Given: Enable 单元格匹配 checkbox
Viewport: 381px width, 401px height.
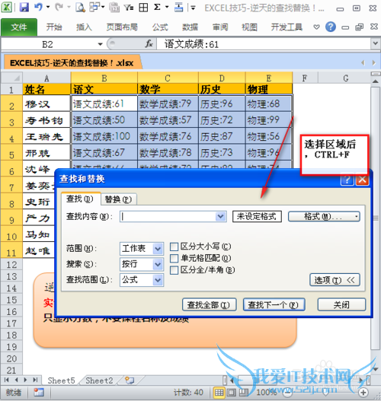Looking at the screenshot, I should coord(174,258).
